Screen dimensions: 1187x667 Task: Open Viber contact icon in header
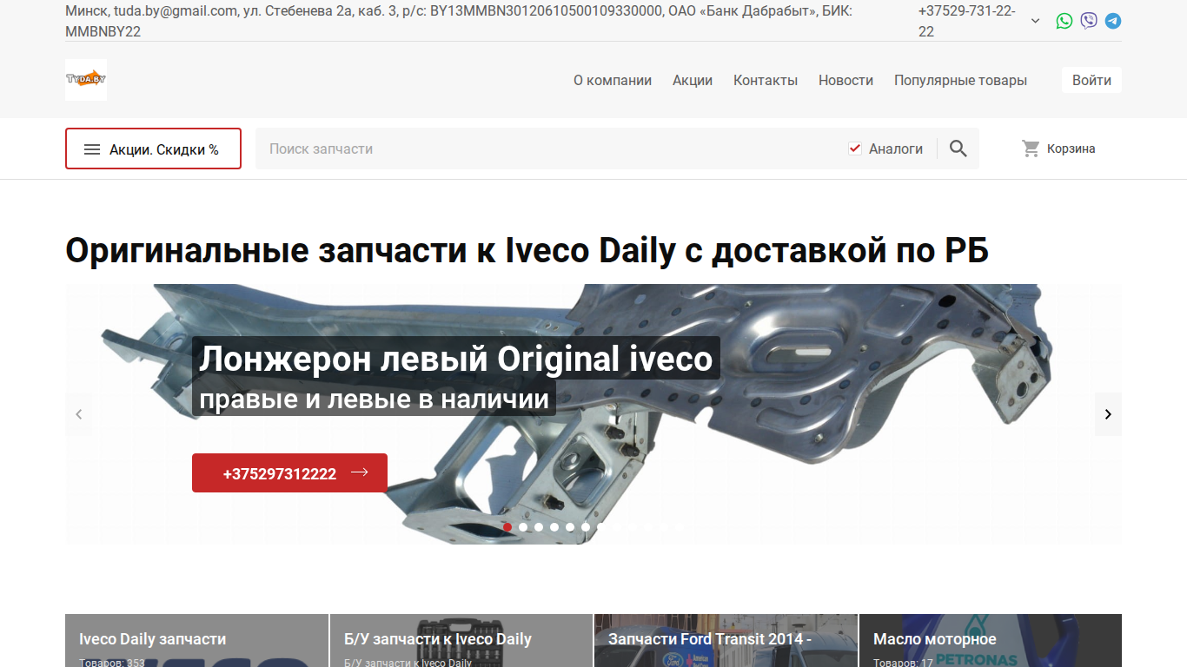(x=1089, y=21)
